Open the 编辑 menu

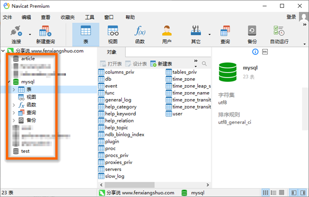click(26, 17)
